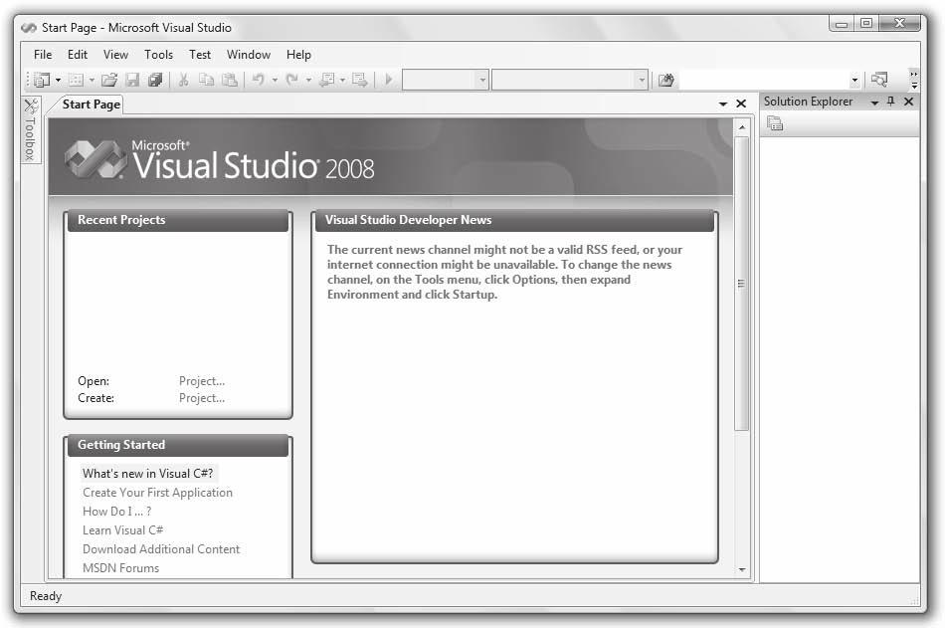The width and height of the screenshot is (945, 628).
Task: Click the Visual Studio Developer News header
Action: pyautogui.click(x=514, y=220)
